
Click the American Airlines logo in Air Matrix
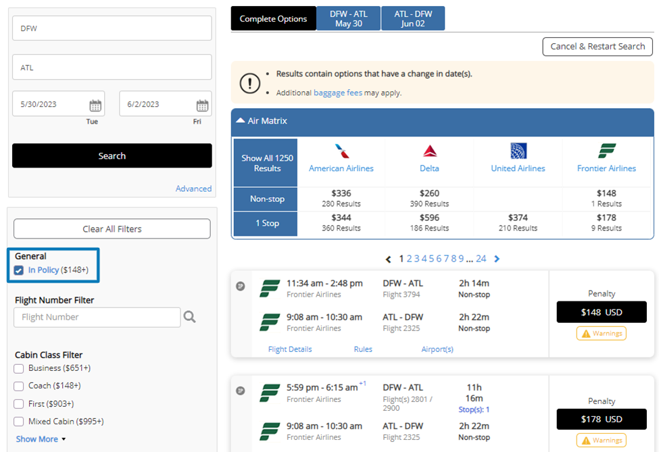tap(342, 151)
